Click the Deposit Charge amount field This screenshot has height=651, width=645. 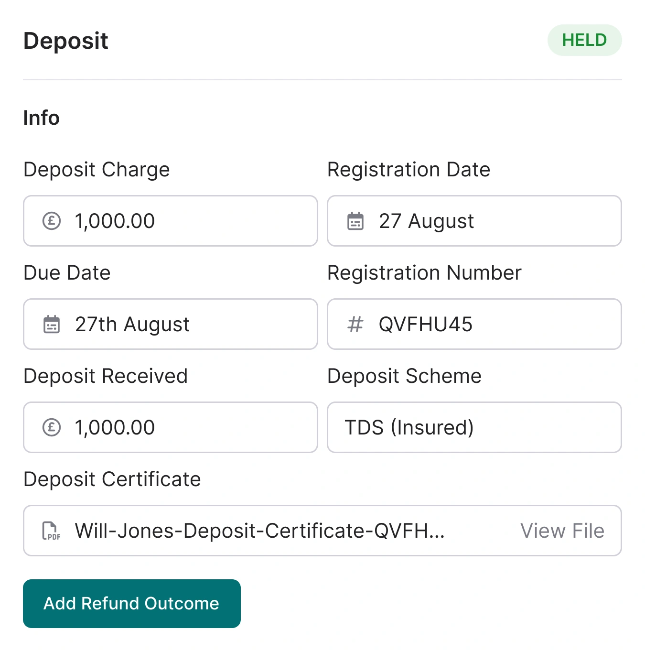(x=170, y=221)
